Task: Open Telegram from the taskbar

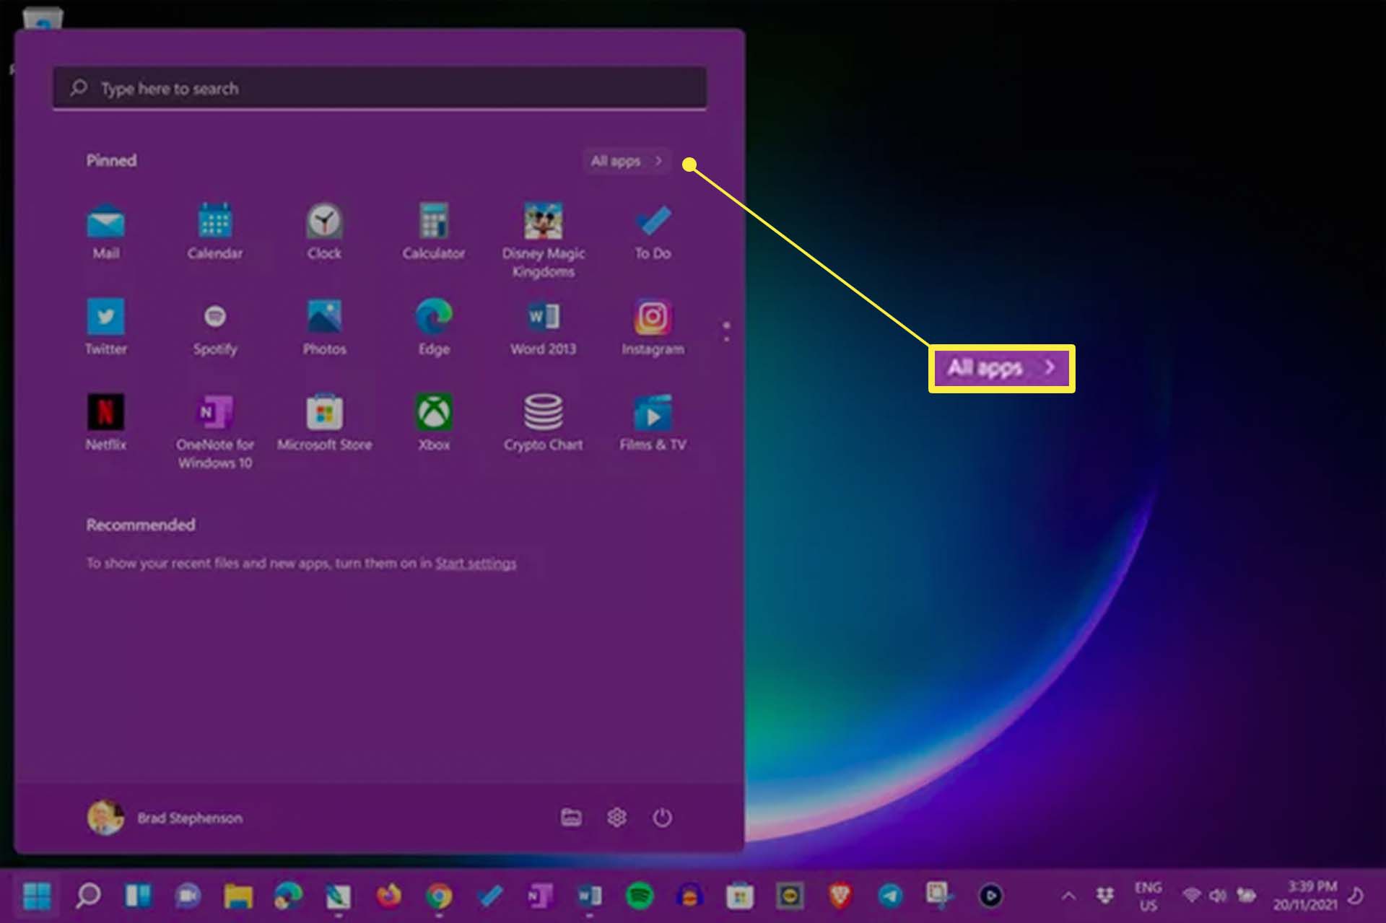Action: [x=890, y=896]
